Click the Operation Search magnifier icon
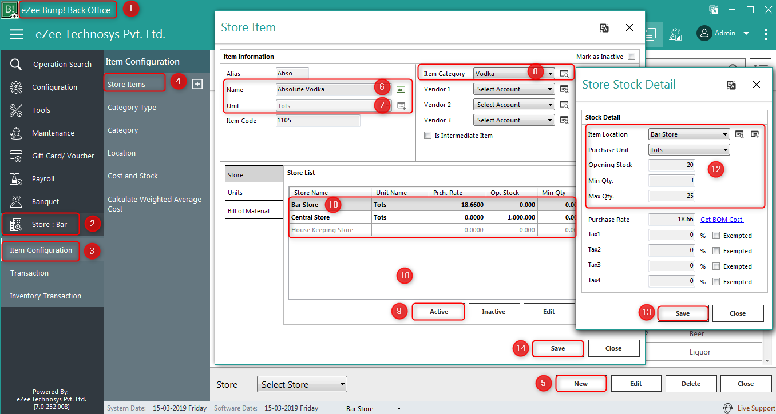Screen dimensions: 776x414 16,64
